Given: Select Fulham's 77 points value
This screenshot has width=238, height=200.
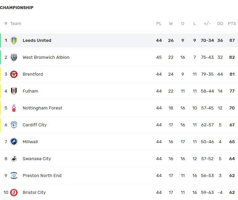Looking at the screenshot, I should (232, 91).
